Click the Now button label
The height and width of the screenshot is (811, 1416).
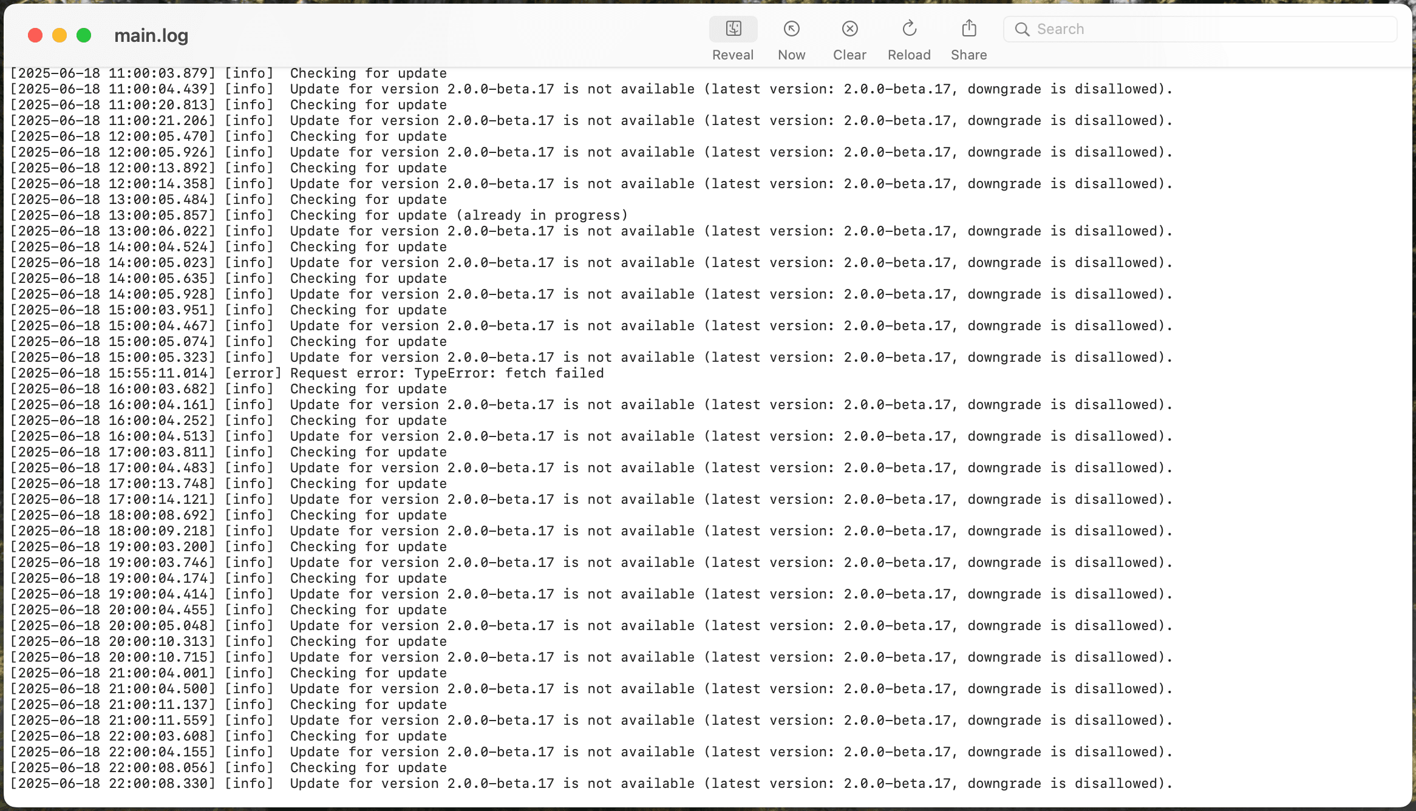click(x=791, y=55)
